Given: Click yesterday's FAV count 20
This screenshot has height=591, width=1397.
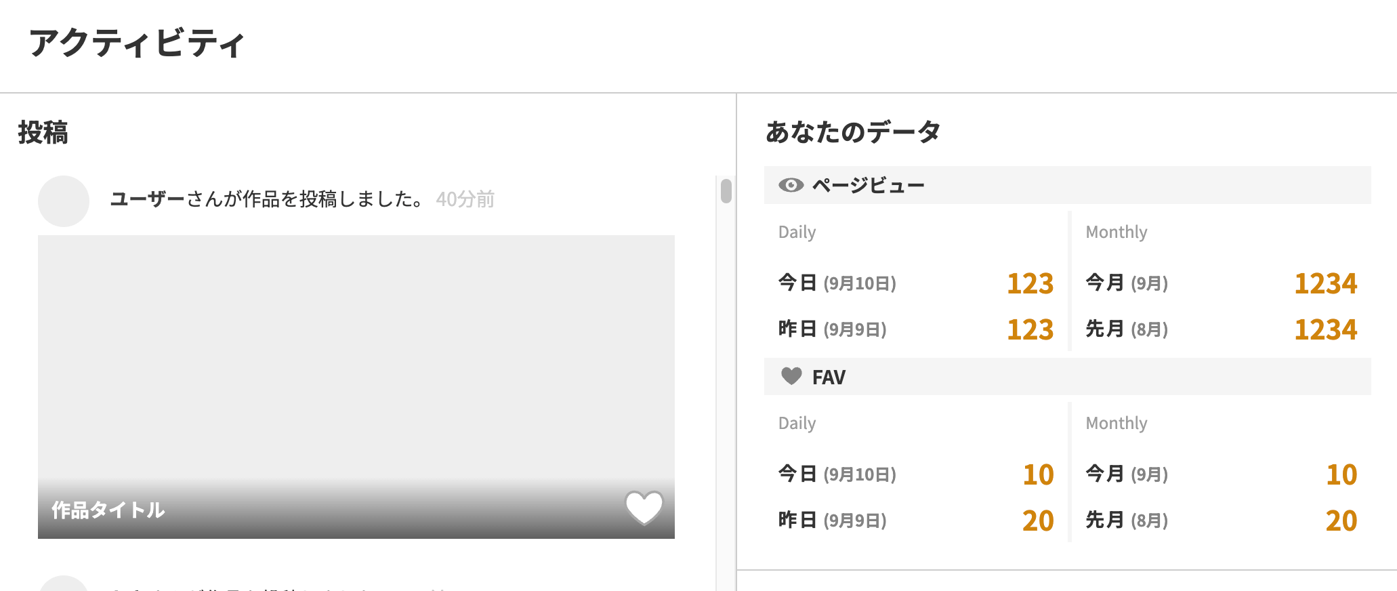Looking at the screenshot, I should click(1038, 521).
